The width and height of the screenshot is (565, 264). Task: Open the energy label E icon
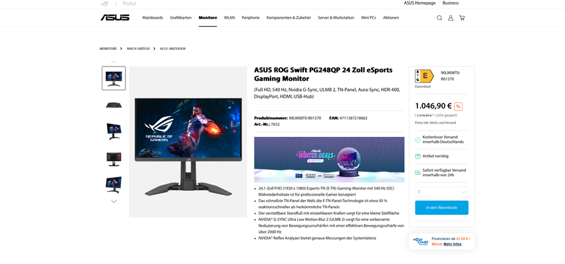point(424,76)
